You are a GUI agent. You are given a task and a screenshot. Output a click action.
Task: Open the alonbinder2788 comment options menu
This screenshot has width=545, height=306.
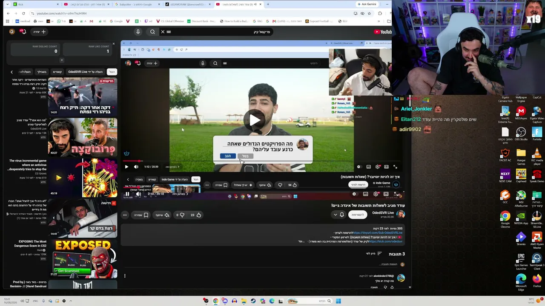click(125, 276)
